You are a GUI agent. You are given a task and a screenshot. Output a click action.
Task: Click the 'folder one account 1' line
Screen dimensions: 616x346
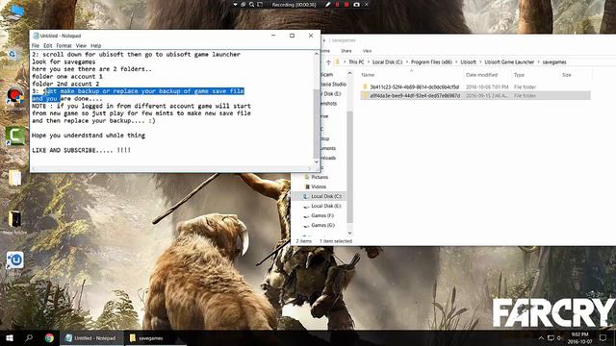pos(67,77)
